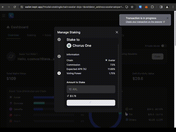Close the Manage Staking modal
This screenshot has width=176, height=132.
pos(117,32)
